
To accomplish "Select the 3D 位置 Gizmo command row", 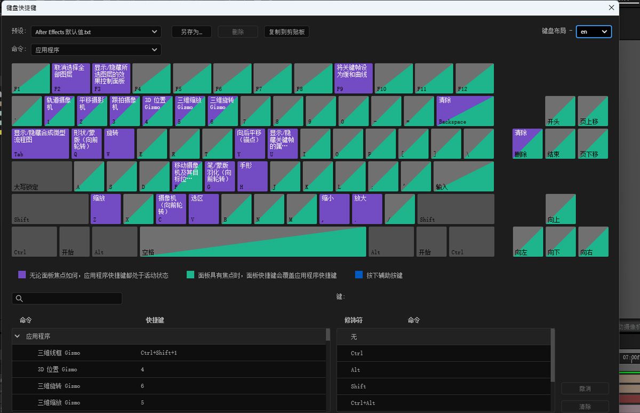I will [169, 369].
